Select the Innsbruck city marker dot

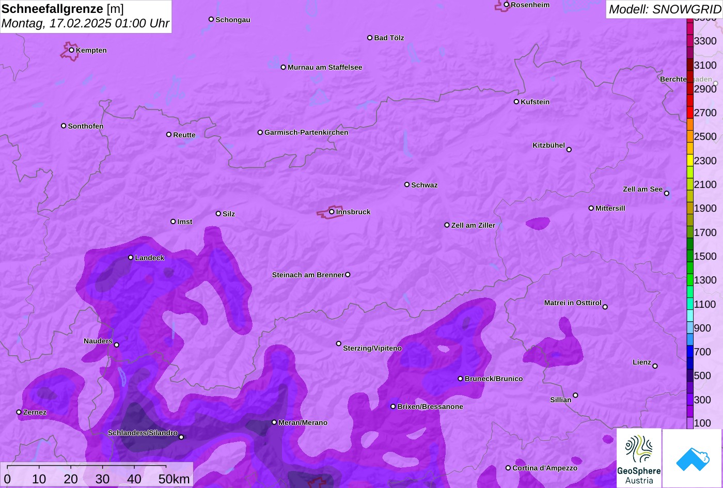point(332,212)
